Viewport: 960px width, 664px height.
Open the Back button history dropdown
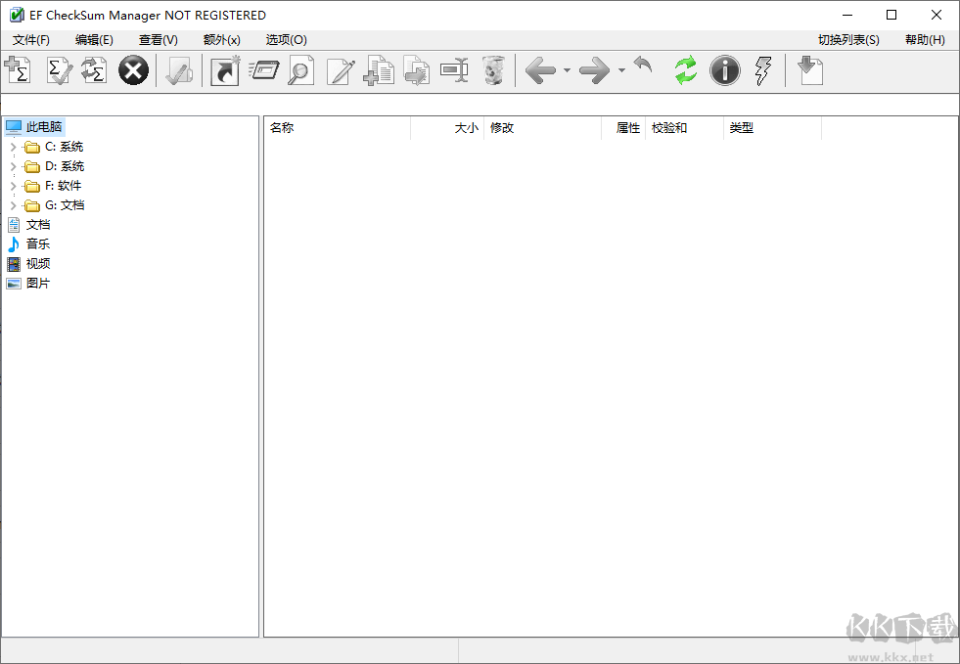[x=566, y=70]
